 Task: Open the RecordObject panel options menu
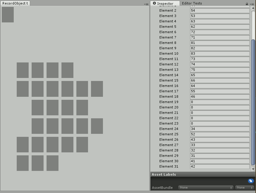coord(146,4)
